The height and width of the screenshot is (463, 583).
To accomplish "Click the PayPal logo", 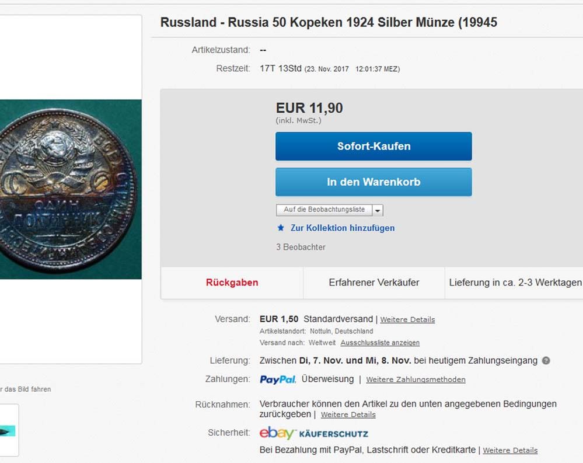I will (x=278, y=380).
